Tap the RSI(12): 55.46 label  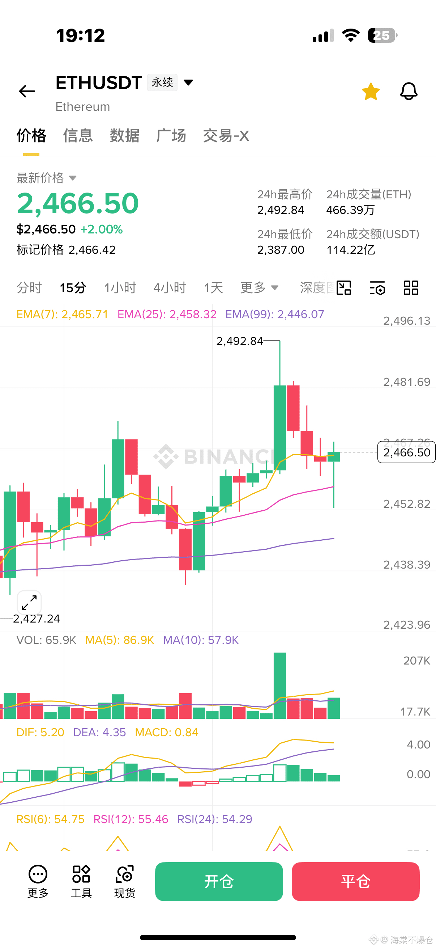(131, 819)
